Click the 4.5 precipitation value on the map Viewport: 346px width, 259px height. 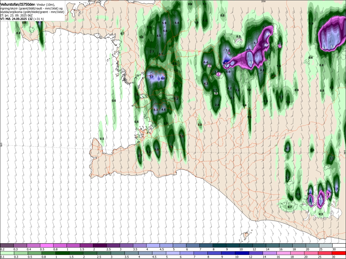pyautogui.click(x=288, y=149)
